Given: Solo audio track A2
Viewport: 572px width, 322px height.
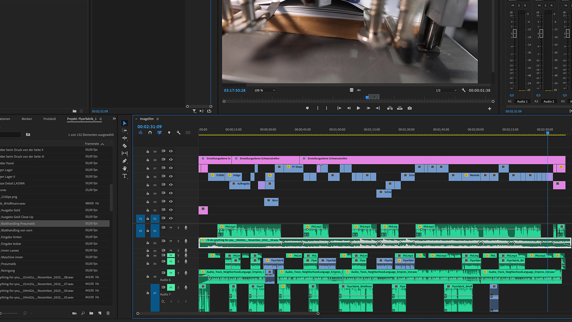Looking at the screenshot, I should tap(178, 241).
